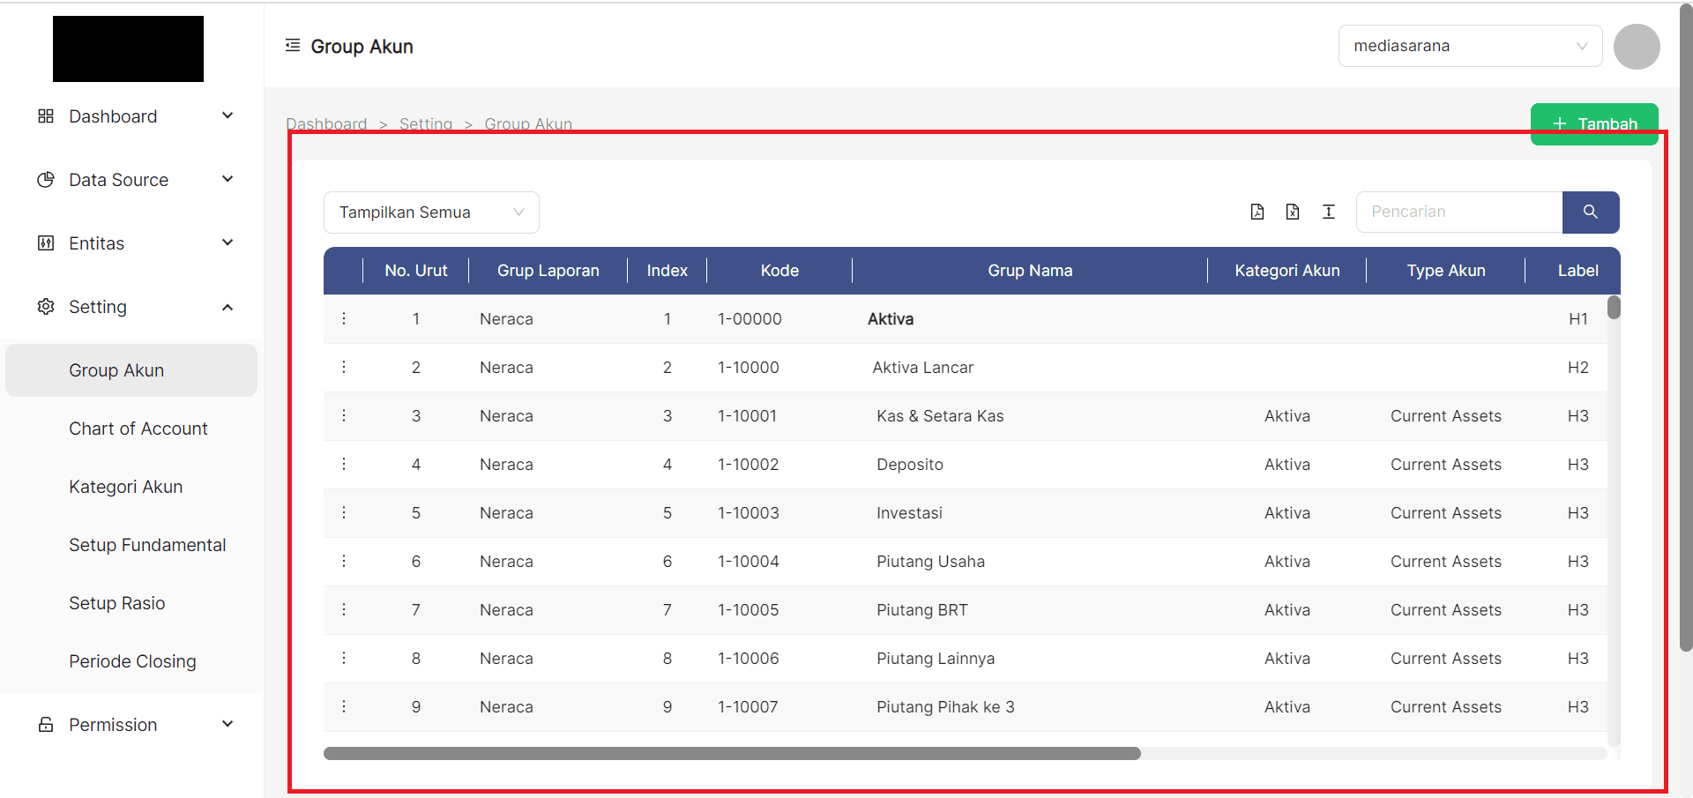Click the Pencarian search field

pyautogui.click(x=1459, y=212)
